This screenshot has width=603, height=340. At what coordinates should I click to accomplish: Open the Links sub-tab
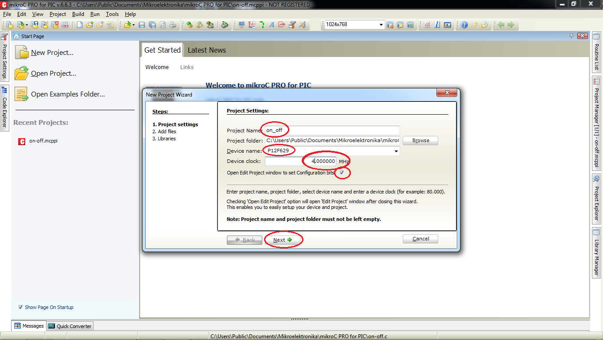pos(187,67)
